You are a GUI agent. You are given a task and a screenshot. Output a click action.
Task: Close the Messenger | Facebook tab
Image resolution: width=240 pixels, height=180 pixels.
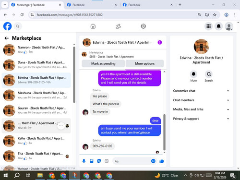coord(60,5)
